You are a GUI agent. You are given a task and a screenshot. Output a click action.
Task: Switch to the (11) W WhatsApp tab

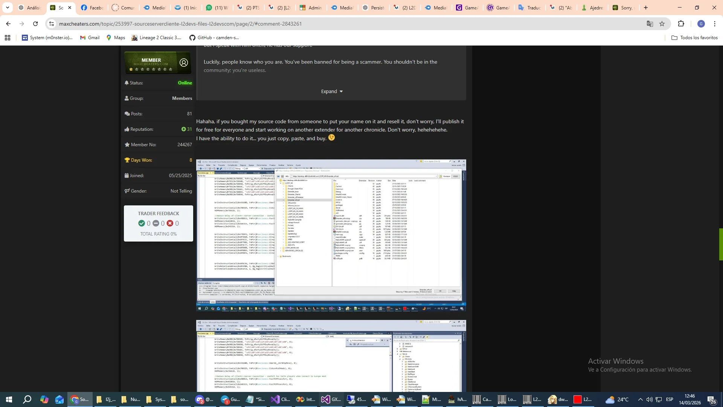tap(217, 8)
